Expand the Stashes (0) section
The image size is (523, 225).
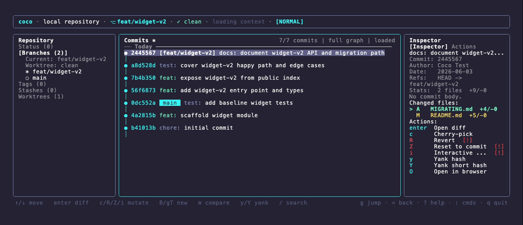pos(37,90)
